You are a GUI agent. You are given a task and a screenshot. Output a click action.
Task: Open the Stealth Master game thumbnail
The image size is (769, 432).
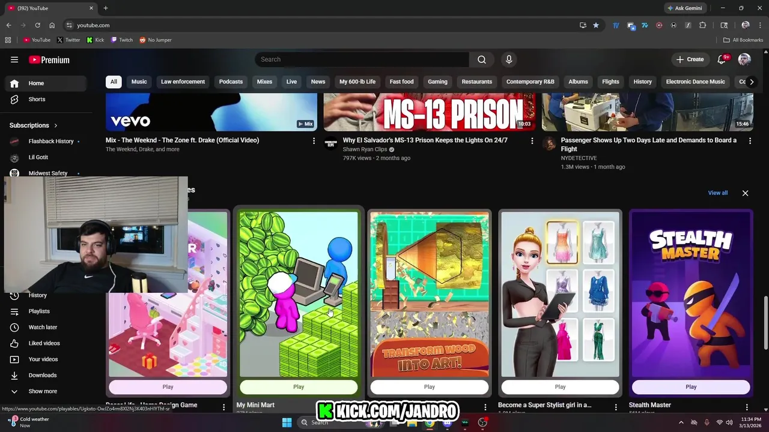coord(691,295)
